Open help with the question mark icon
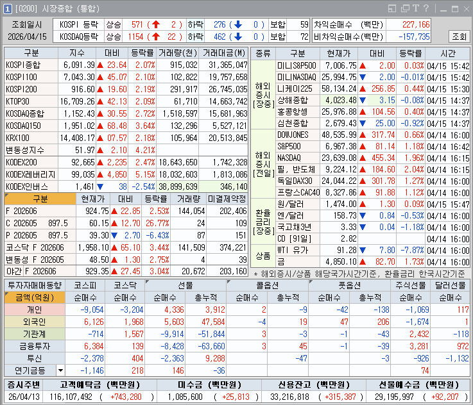 (x=426, y=8)
